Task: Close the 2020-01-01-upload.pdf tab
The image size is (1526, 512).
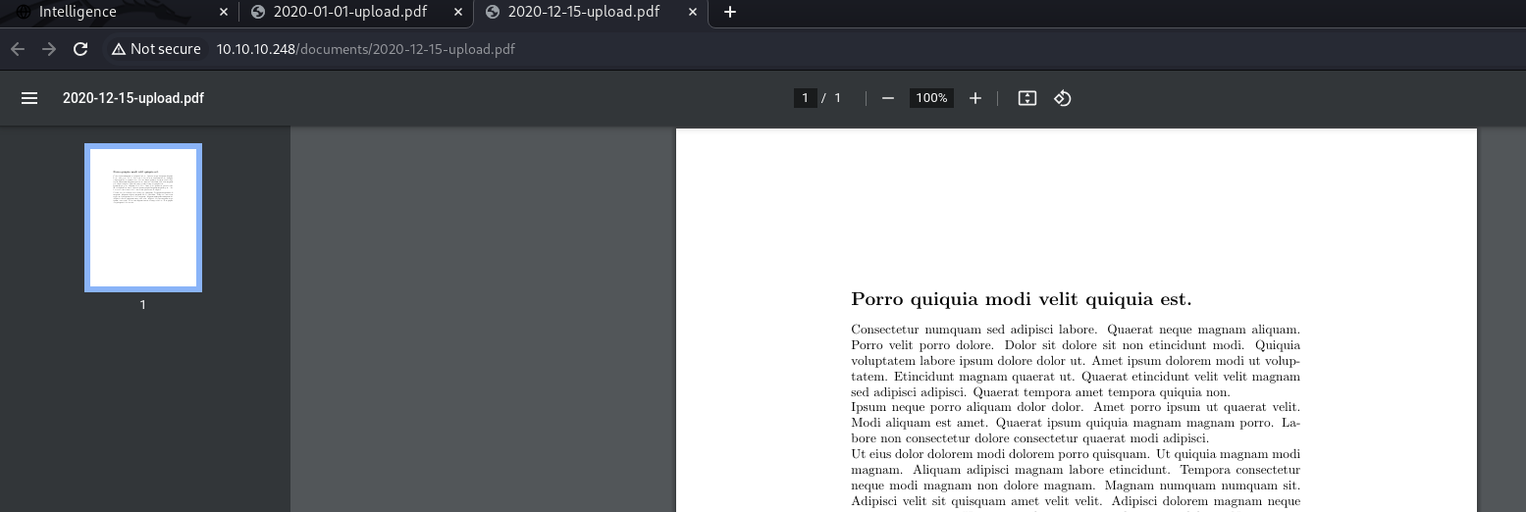Action: pyautogui.click(x=458, y=13)
